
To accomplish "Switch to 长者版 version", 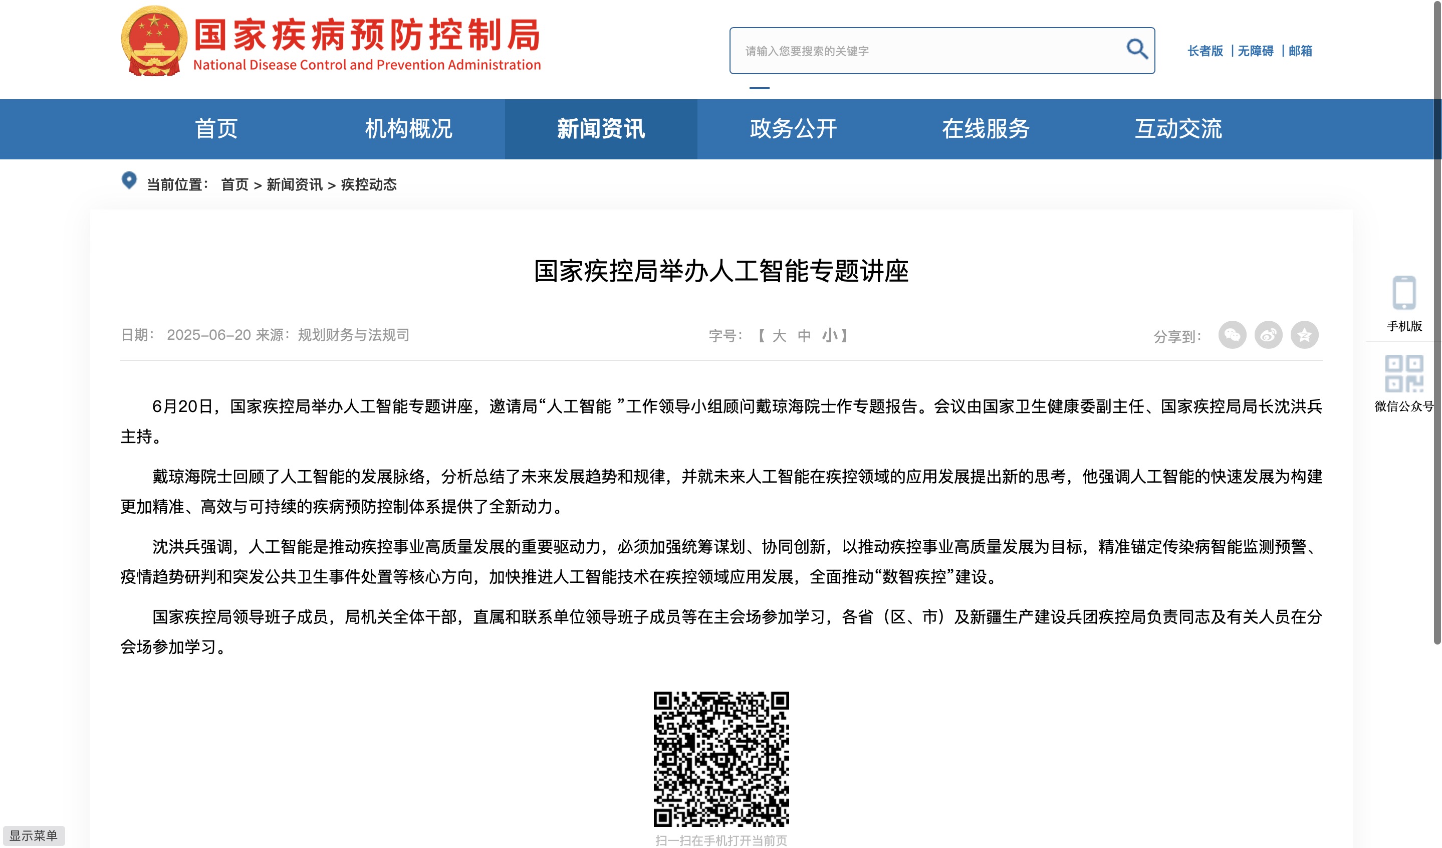I will tap(1205, 51).
